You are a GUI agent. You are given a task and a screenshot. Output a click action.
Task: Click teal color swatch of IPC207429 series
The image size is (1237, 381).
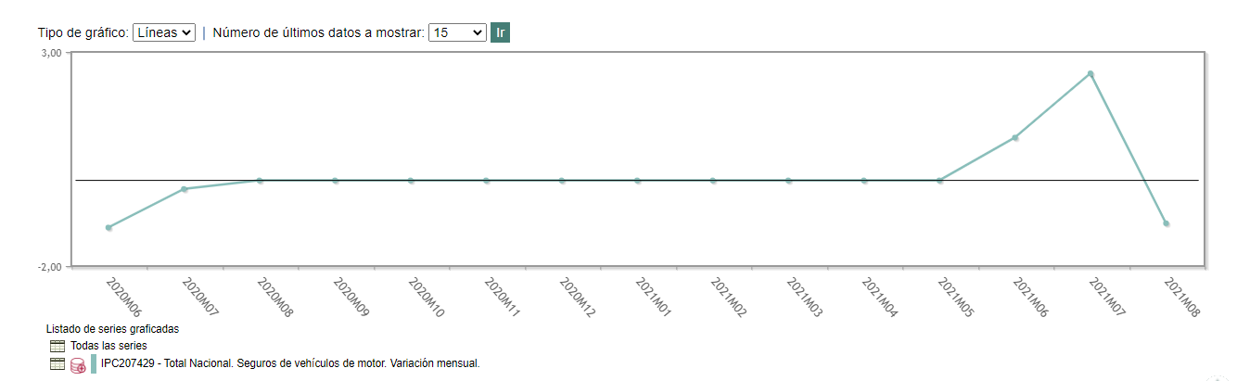tap(94, 364)
